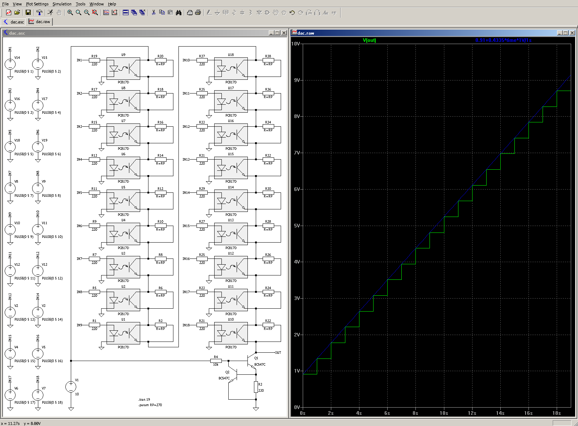Image resolution: width=578 pixels, height=426 pixels.
Task: Click the V(out) trace label
Action: 369,40
